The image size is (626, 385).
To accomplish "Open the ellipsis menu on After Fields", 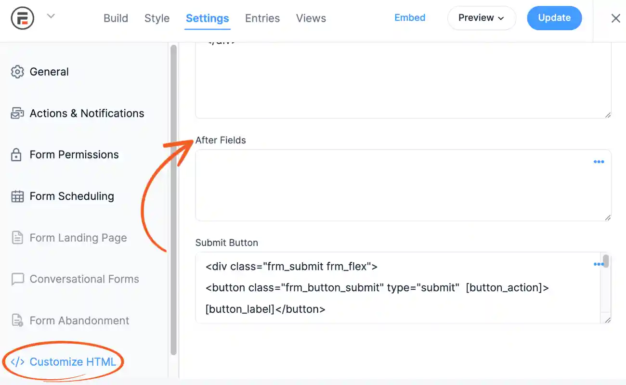I will point(599,162).
